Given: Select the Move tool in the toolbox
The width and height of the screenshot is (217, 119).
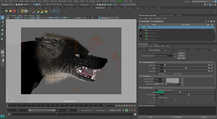Looking at the screenshot, I should click(x=3, y=30).
